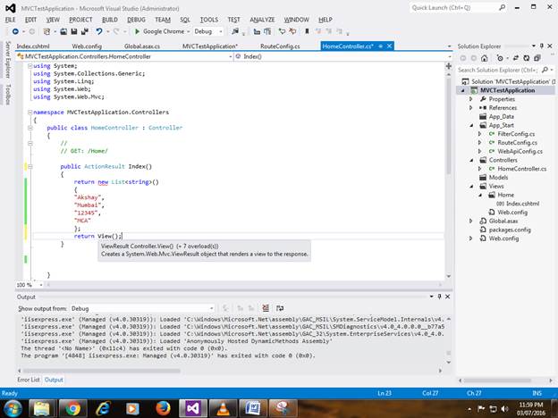Screen dimensions: 558x418
Task: Click the bookmark toolbar icon
Action: click(307, 31)
